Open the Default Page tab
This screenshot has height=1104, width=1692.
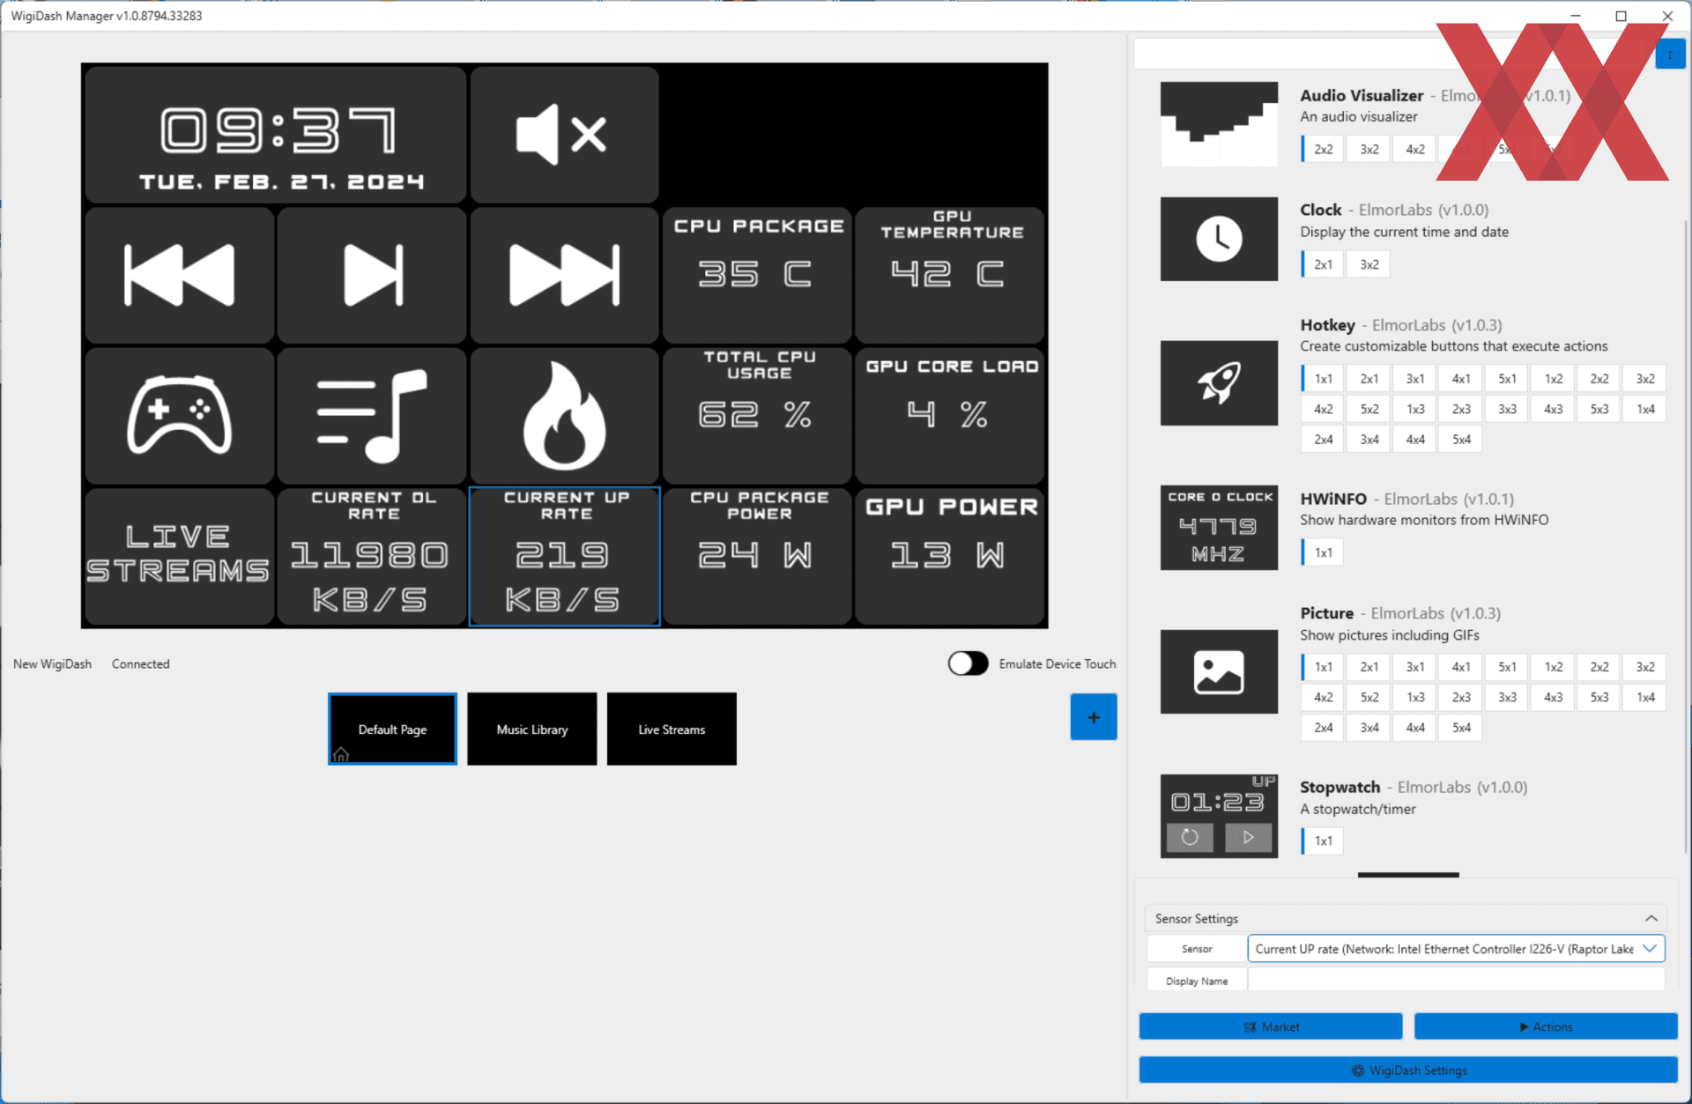coord(392,729)
